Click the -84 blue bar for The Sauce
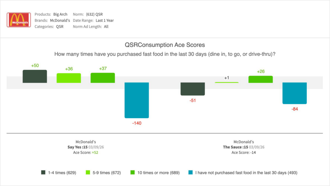The image size is (330, 186). point(295,93)
